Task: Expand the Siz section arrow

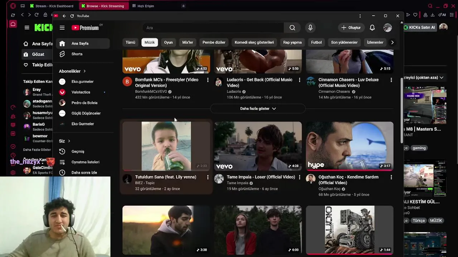Action: (x=69, y=141)
